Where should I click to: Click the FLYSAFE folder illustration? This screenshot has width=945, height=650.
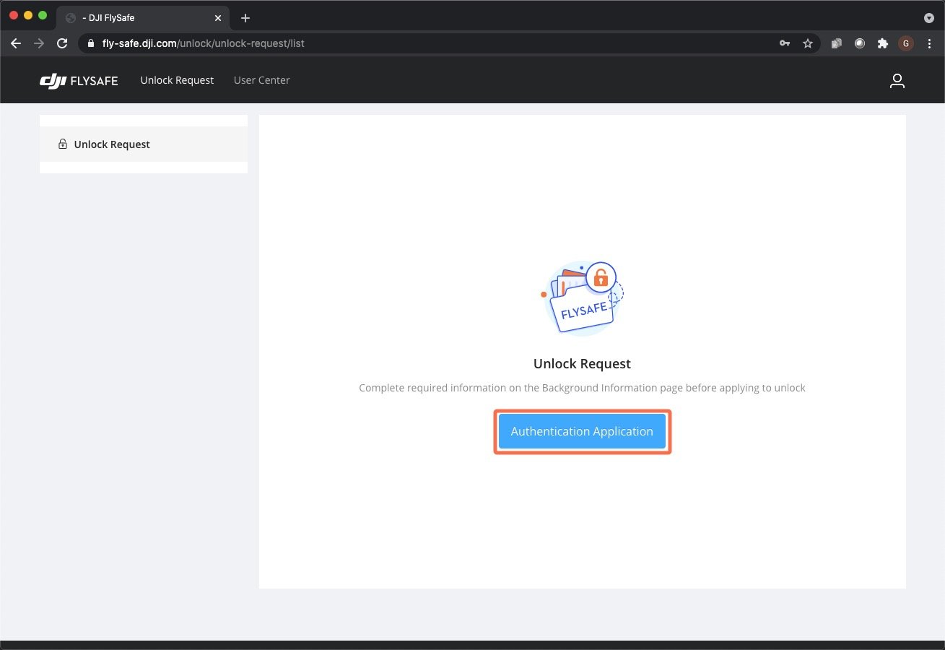tap(583, 298)
